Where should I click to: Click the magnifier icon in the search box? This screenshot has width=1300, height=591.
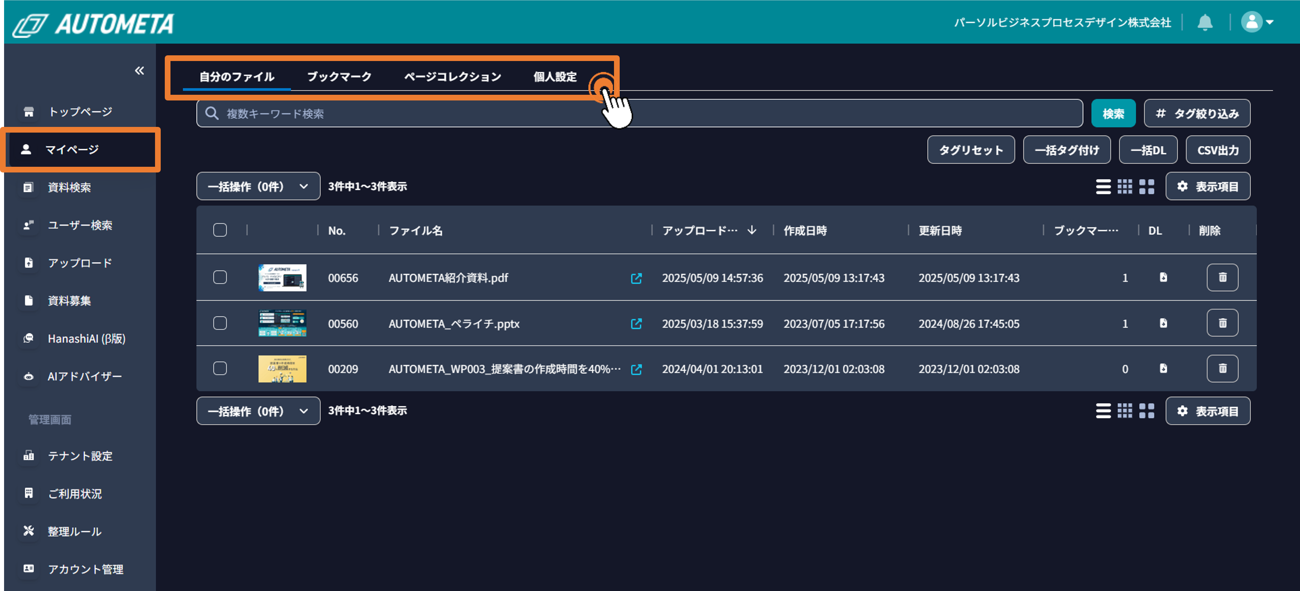point(212,113)
